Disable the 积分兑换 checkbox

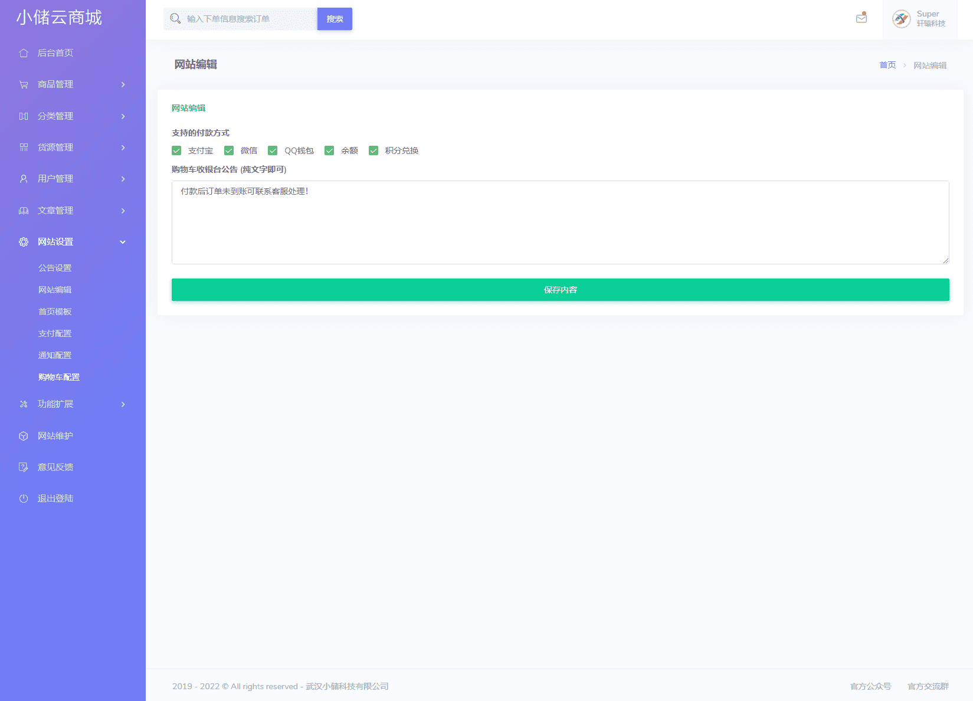374,150
